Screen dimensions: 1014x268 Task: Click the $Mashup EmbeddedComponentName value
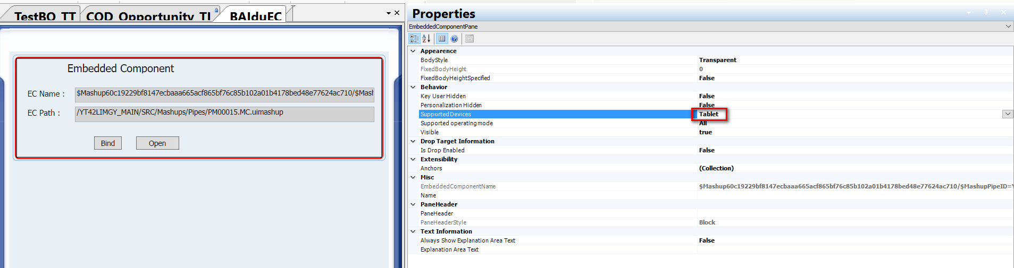856,186
